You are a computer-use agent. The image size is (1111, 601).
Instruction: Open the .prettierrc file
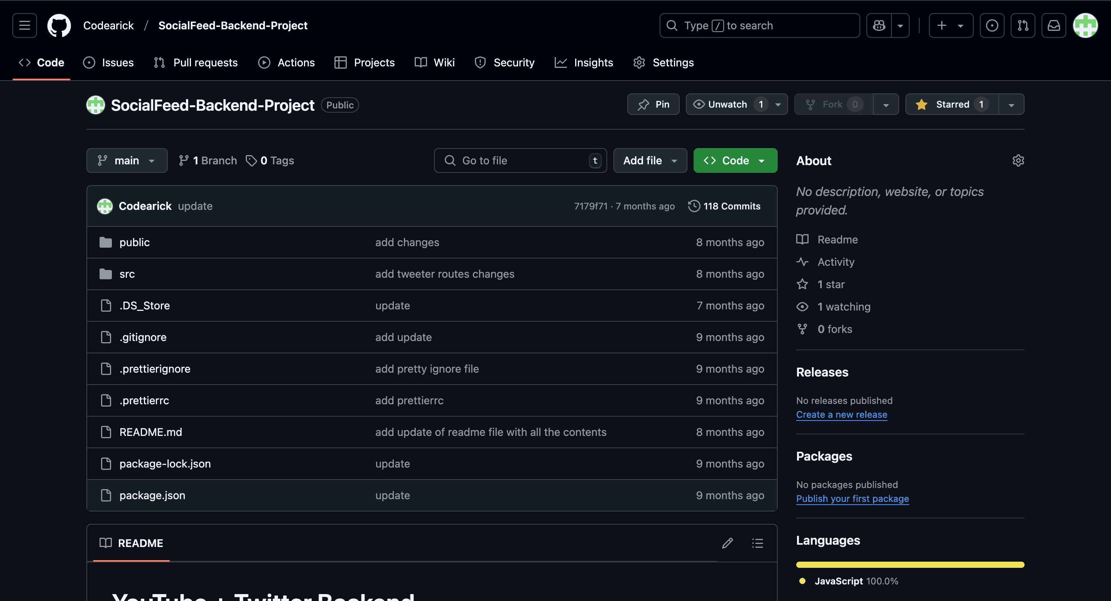coord(144,400)
